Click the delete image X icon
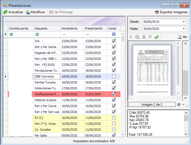Viewport: 191px width, 145px height. point(150,37)
